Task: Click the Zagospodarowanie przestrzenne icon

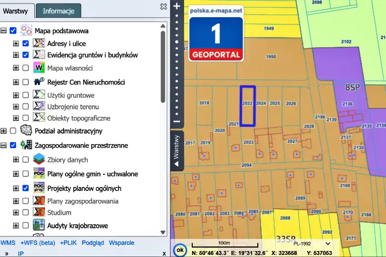Action: pyautogui.click(x=26, y=145)
